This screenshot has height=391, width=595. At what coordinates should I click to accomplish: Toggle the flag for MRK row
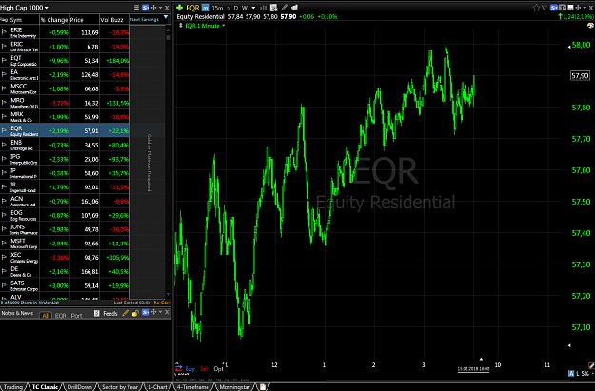click(x=4, y=117)
